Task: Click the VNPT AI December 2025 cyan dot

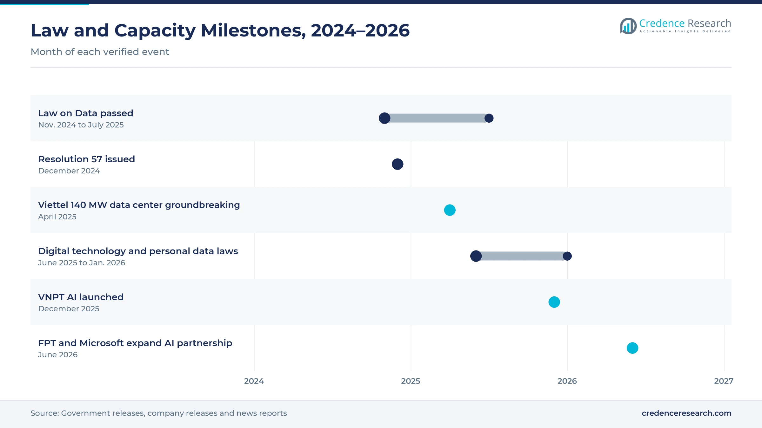Action: tap(554, 302)
